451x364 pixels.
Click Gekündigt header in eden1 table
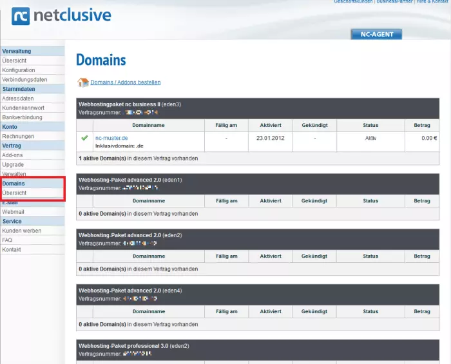[x=314, y=201]
